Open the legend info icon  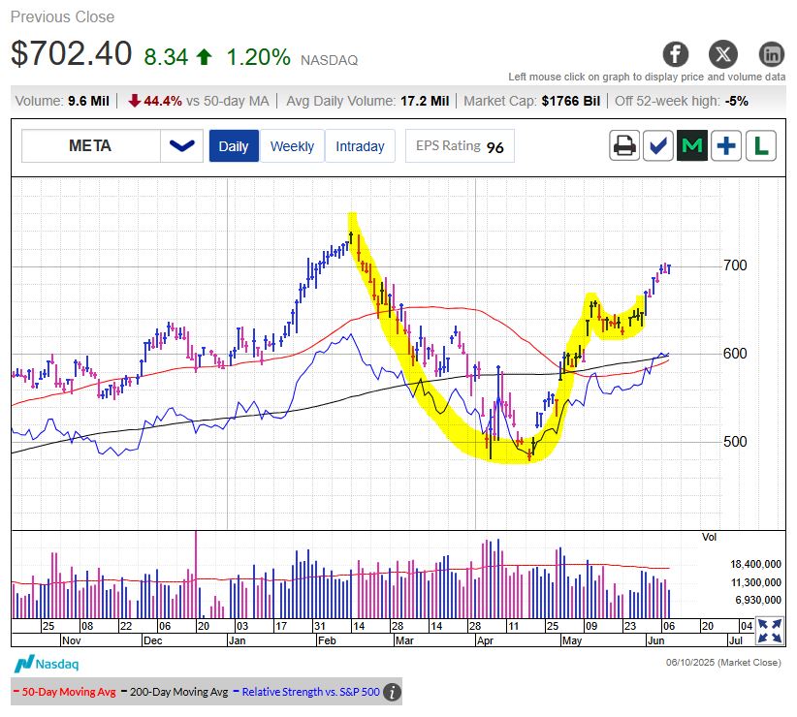coord(392,692)
